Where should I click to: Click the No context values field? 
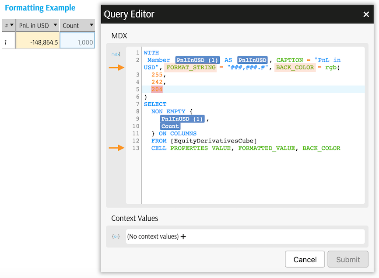coord(245,236)
